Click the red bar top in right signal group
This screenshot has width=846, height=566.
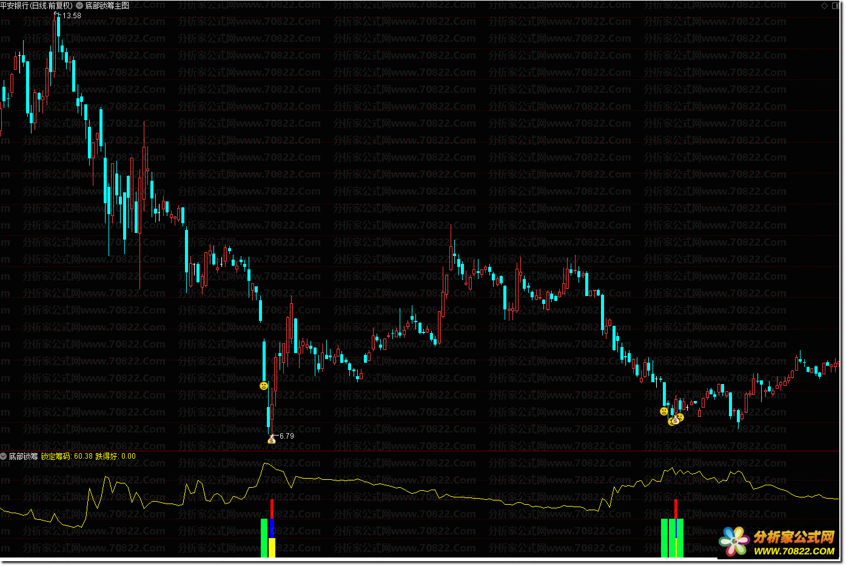pyautogui.click(x=676, y=509)
